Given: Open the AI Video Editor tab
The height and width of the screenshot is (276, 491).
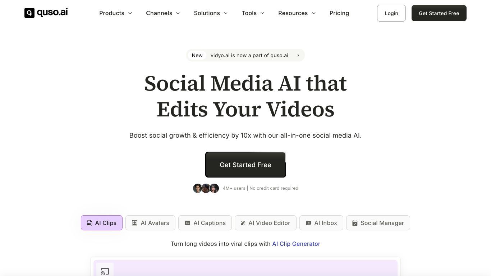Looking at the screenshot, I should tap(265, 223).
